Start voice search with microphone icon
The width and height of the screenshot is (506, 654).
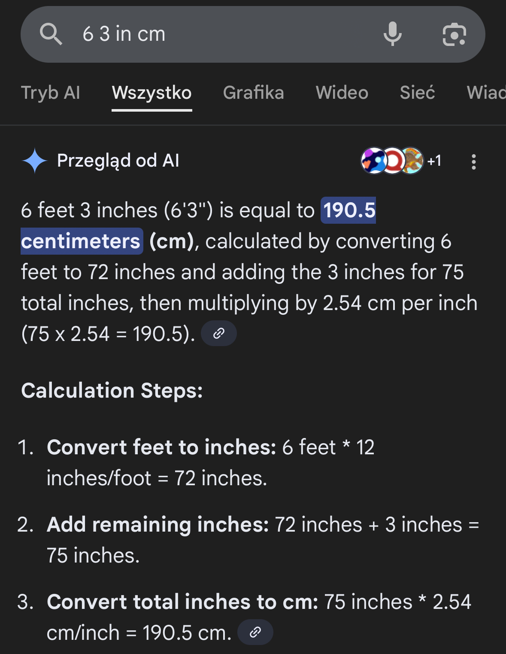(x=392, y=34)
